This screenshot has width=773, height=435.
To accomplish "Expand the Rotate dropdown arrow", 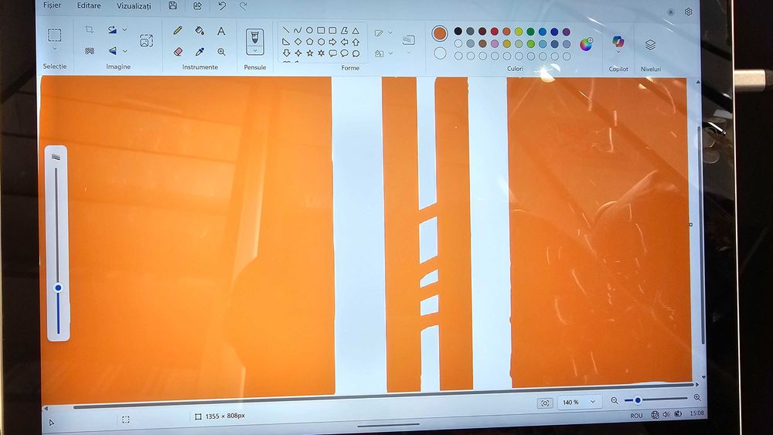I will coord(124,29).
